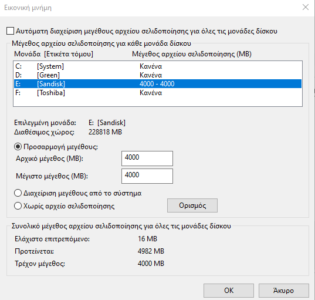The width and height of the screenshot is (315, 300).
Task: Click the Κανένα value for drive D:
Action: (151, 75)
